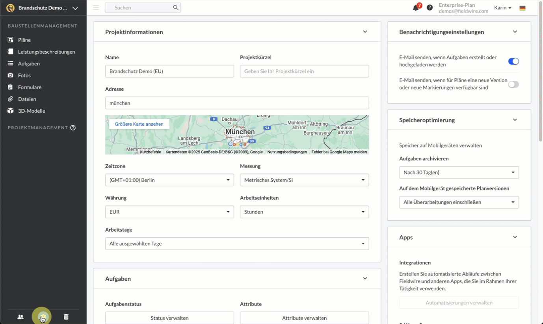This screenshot has width=543, height=324.
Task: Collapse the Apps panel
Action: pyautogui.click(x=515, y=237)
